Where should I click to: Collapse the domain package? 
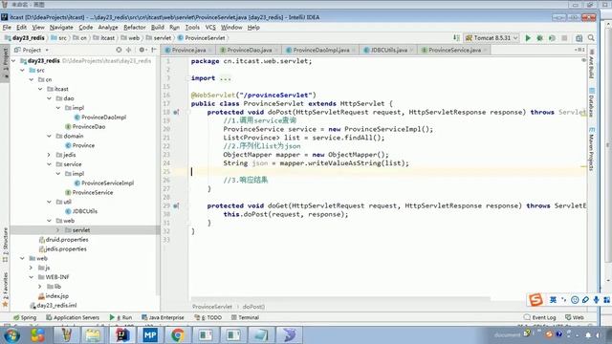(x=49, y=136)
